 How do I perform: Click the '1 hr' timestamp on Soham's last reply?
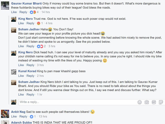40,95
